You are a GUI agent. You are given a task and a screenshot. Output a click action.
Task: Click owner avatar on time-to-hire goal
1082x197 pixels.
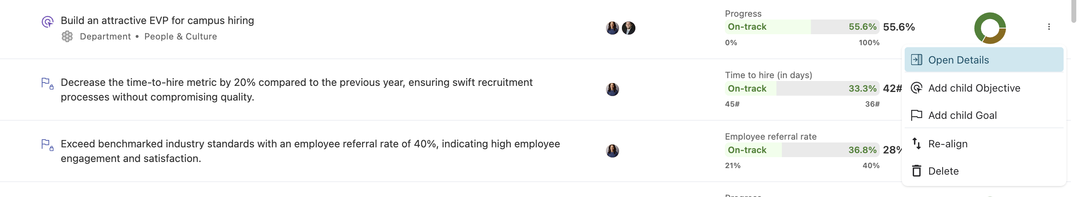pos(612,89)
